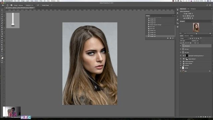Viewport: 213px width, 120px height.
Task: Select the Eyedropper tool
Action: point(2,21)
